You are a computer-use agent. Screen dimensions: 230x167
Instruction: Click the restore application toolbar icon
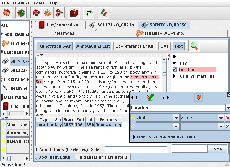point(6,13)
